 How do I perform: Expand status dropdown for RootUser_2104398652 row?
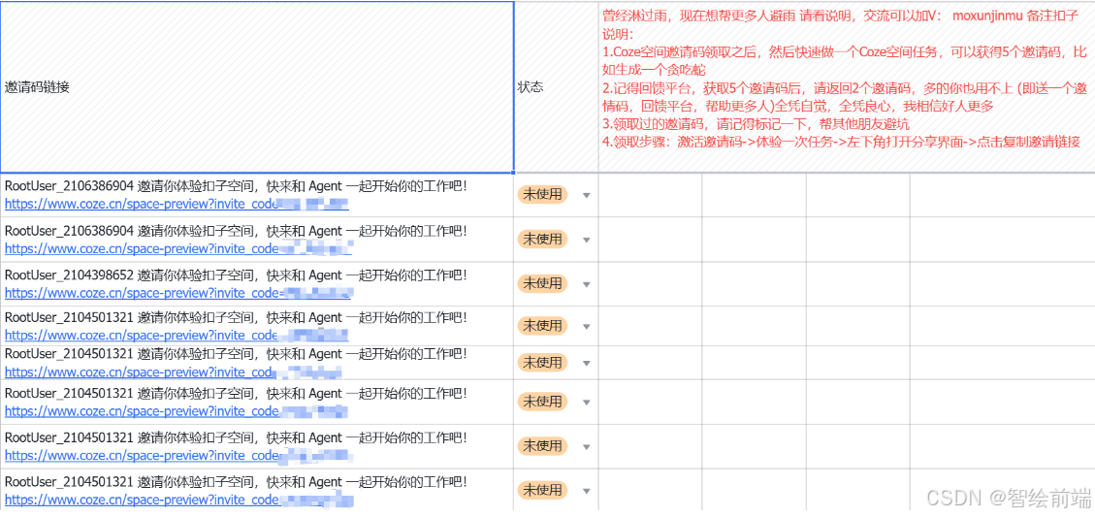click(x=587, y=284)
